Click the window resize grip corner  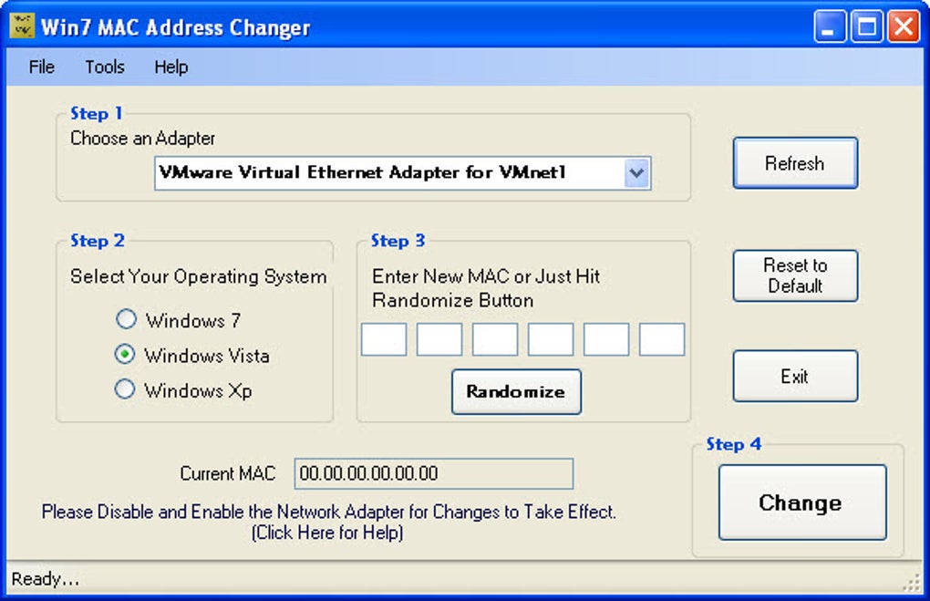coord(912,583)
